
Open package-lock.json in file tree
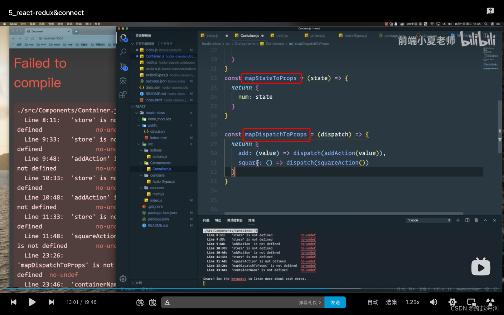pos(162,213)
